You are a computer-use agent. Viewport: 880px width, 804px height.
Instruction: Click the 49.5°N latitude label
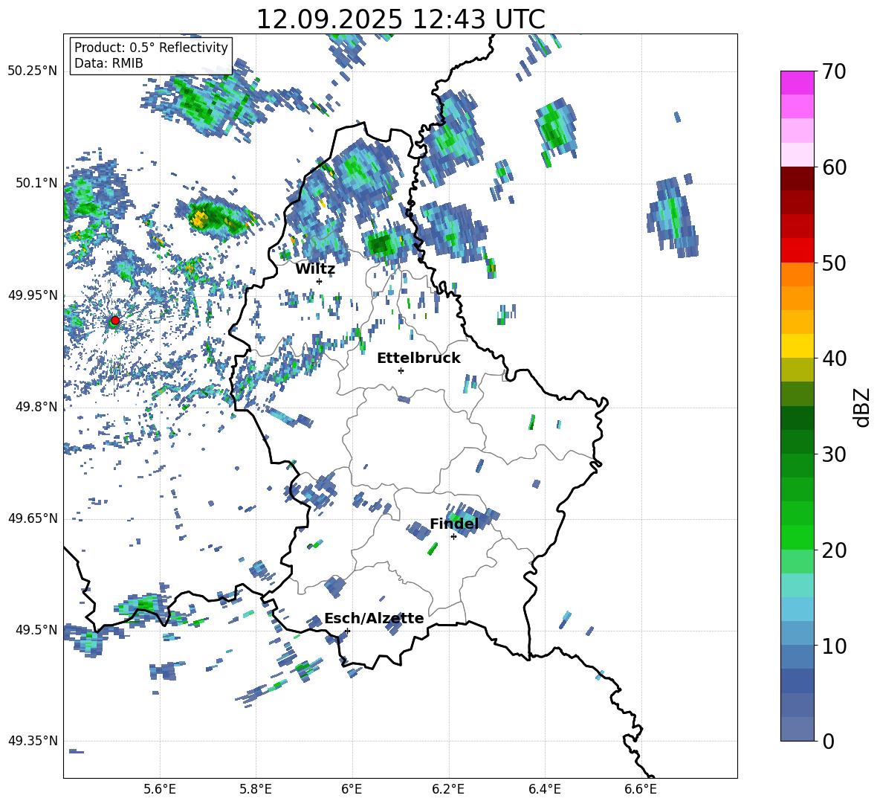tap(36, 629)
